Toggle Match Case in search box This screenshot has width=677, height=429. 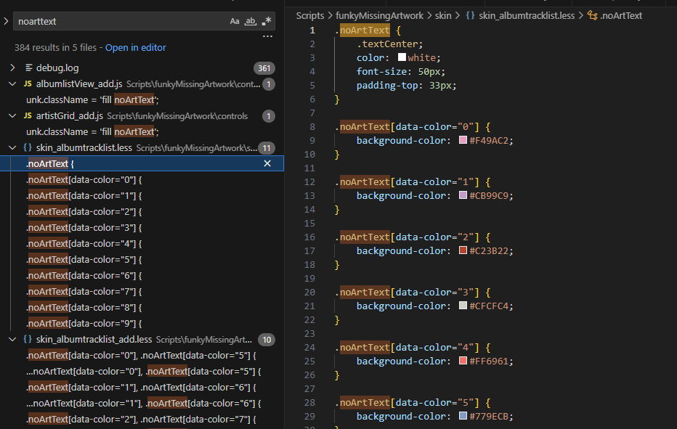(x=235, y=22)
